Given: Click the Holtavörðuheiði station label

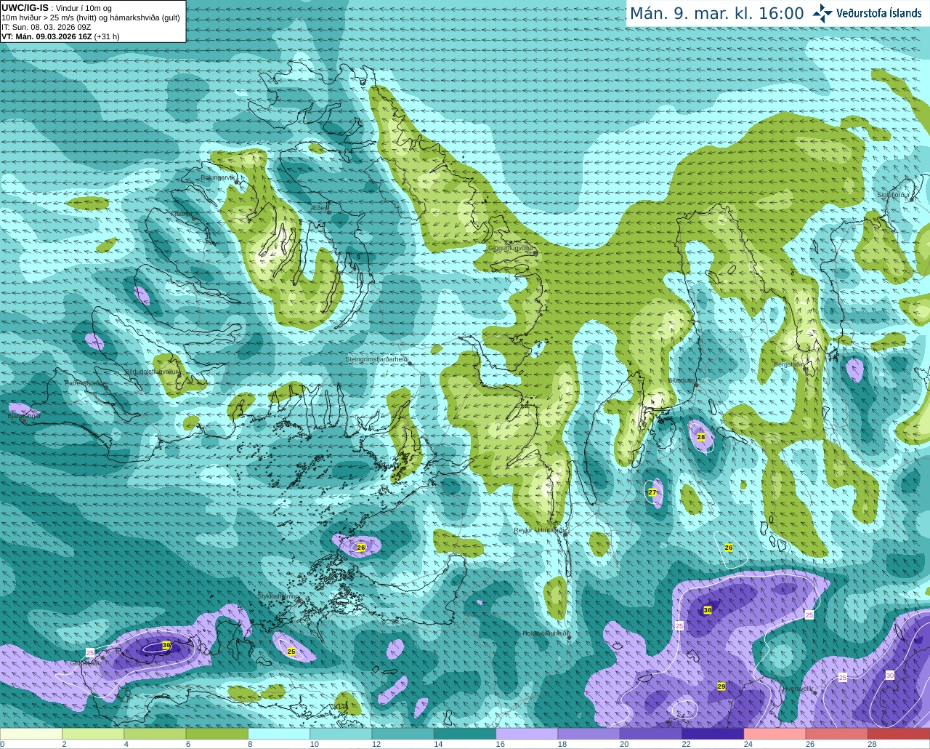Looking at the screenshot, I should (x=546, y=633).
